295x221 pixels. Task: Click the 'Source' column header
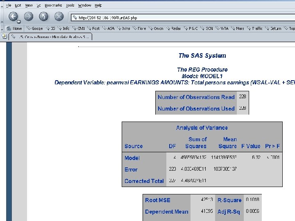[x=134, y=146]
